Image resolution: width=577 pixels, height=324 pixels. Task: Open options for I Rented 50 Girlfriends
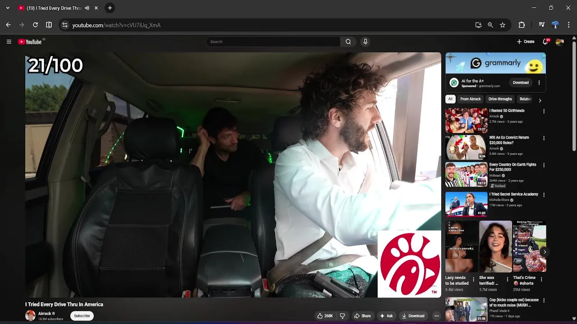pyautogui.click(x=544, y=111)
